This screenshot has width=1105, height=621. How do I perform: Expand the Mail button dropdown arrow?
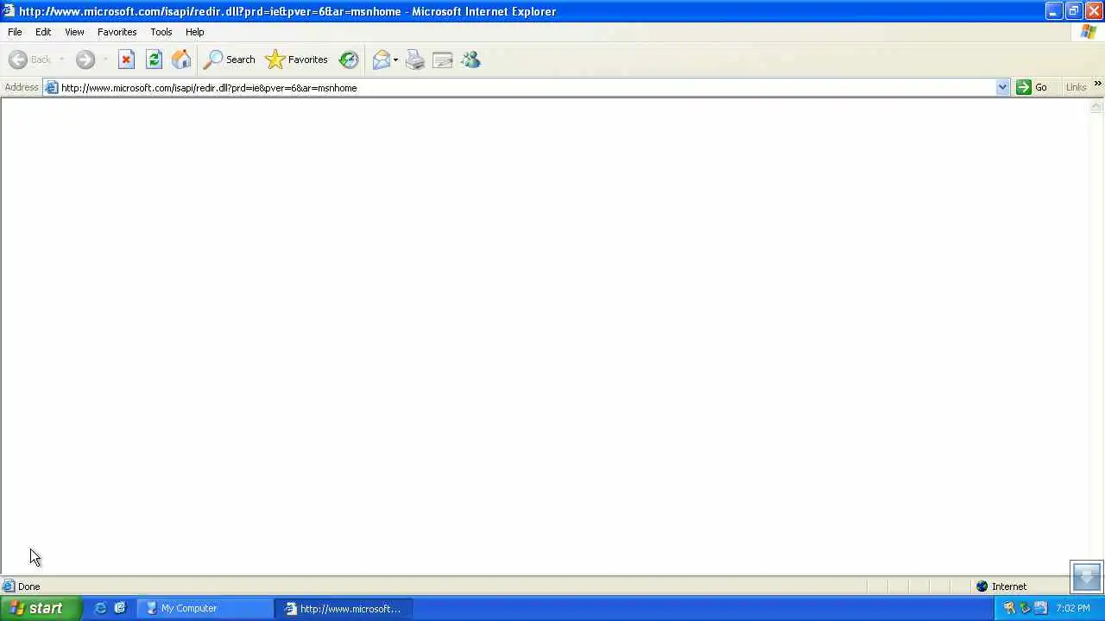click(x=395, y=60)
